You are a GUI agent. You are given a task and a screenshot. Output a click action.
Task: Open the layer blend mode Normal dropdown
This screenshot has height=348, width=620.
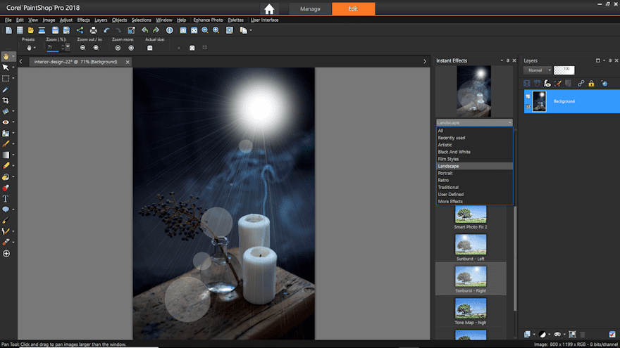tap(536, 70)
